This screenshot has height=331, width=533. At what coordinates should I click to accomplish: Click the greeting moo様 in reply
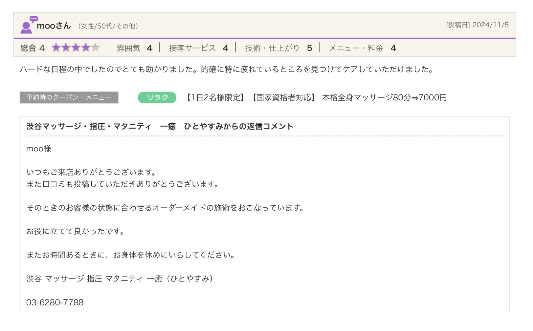tap(39, 149)
